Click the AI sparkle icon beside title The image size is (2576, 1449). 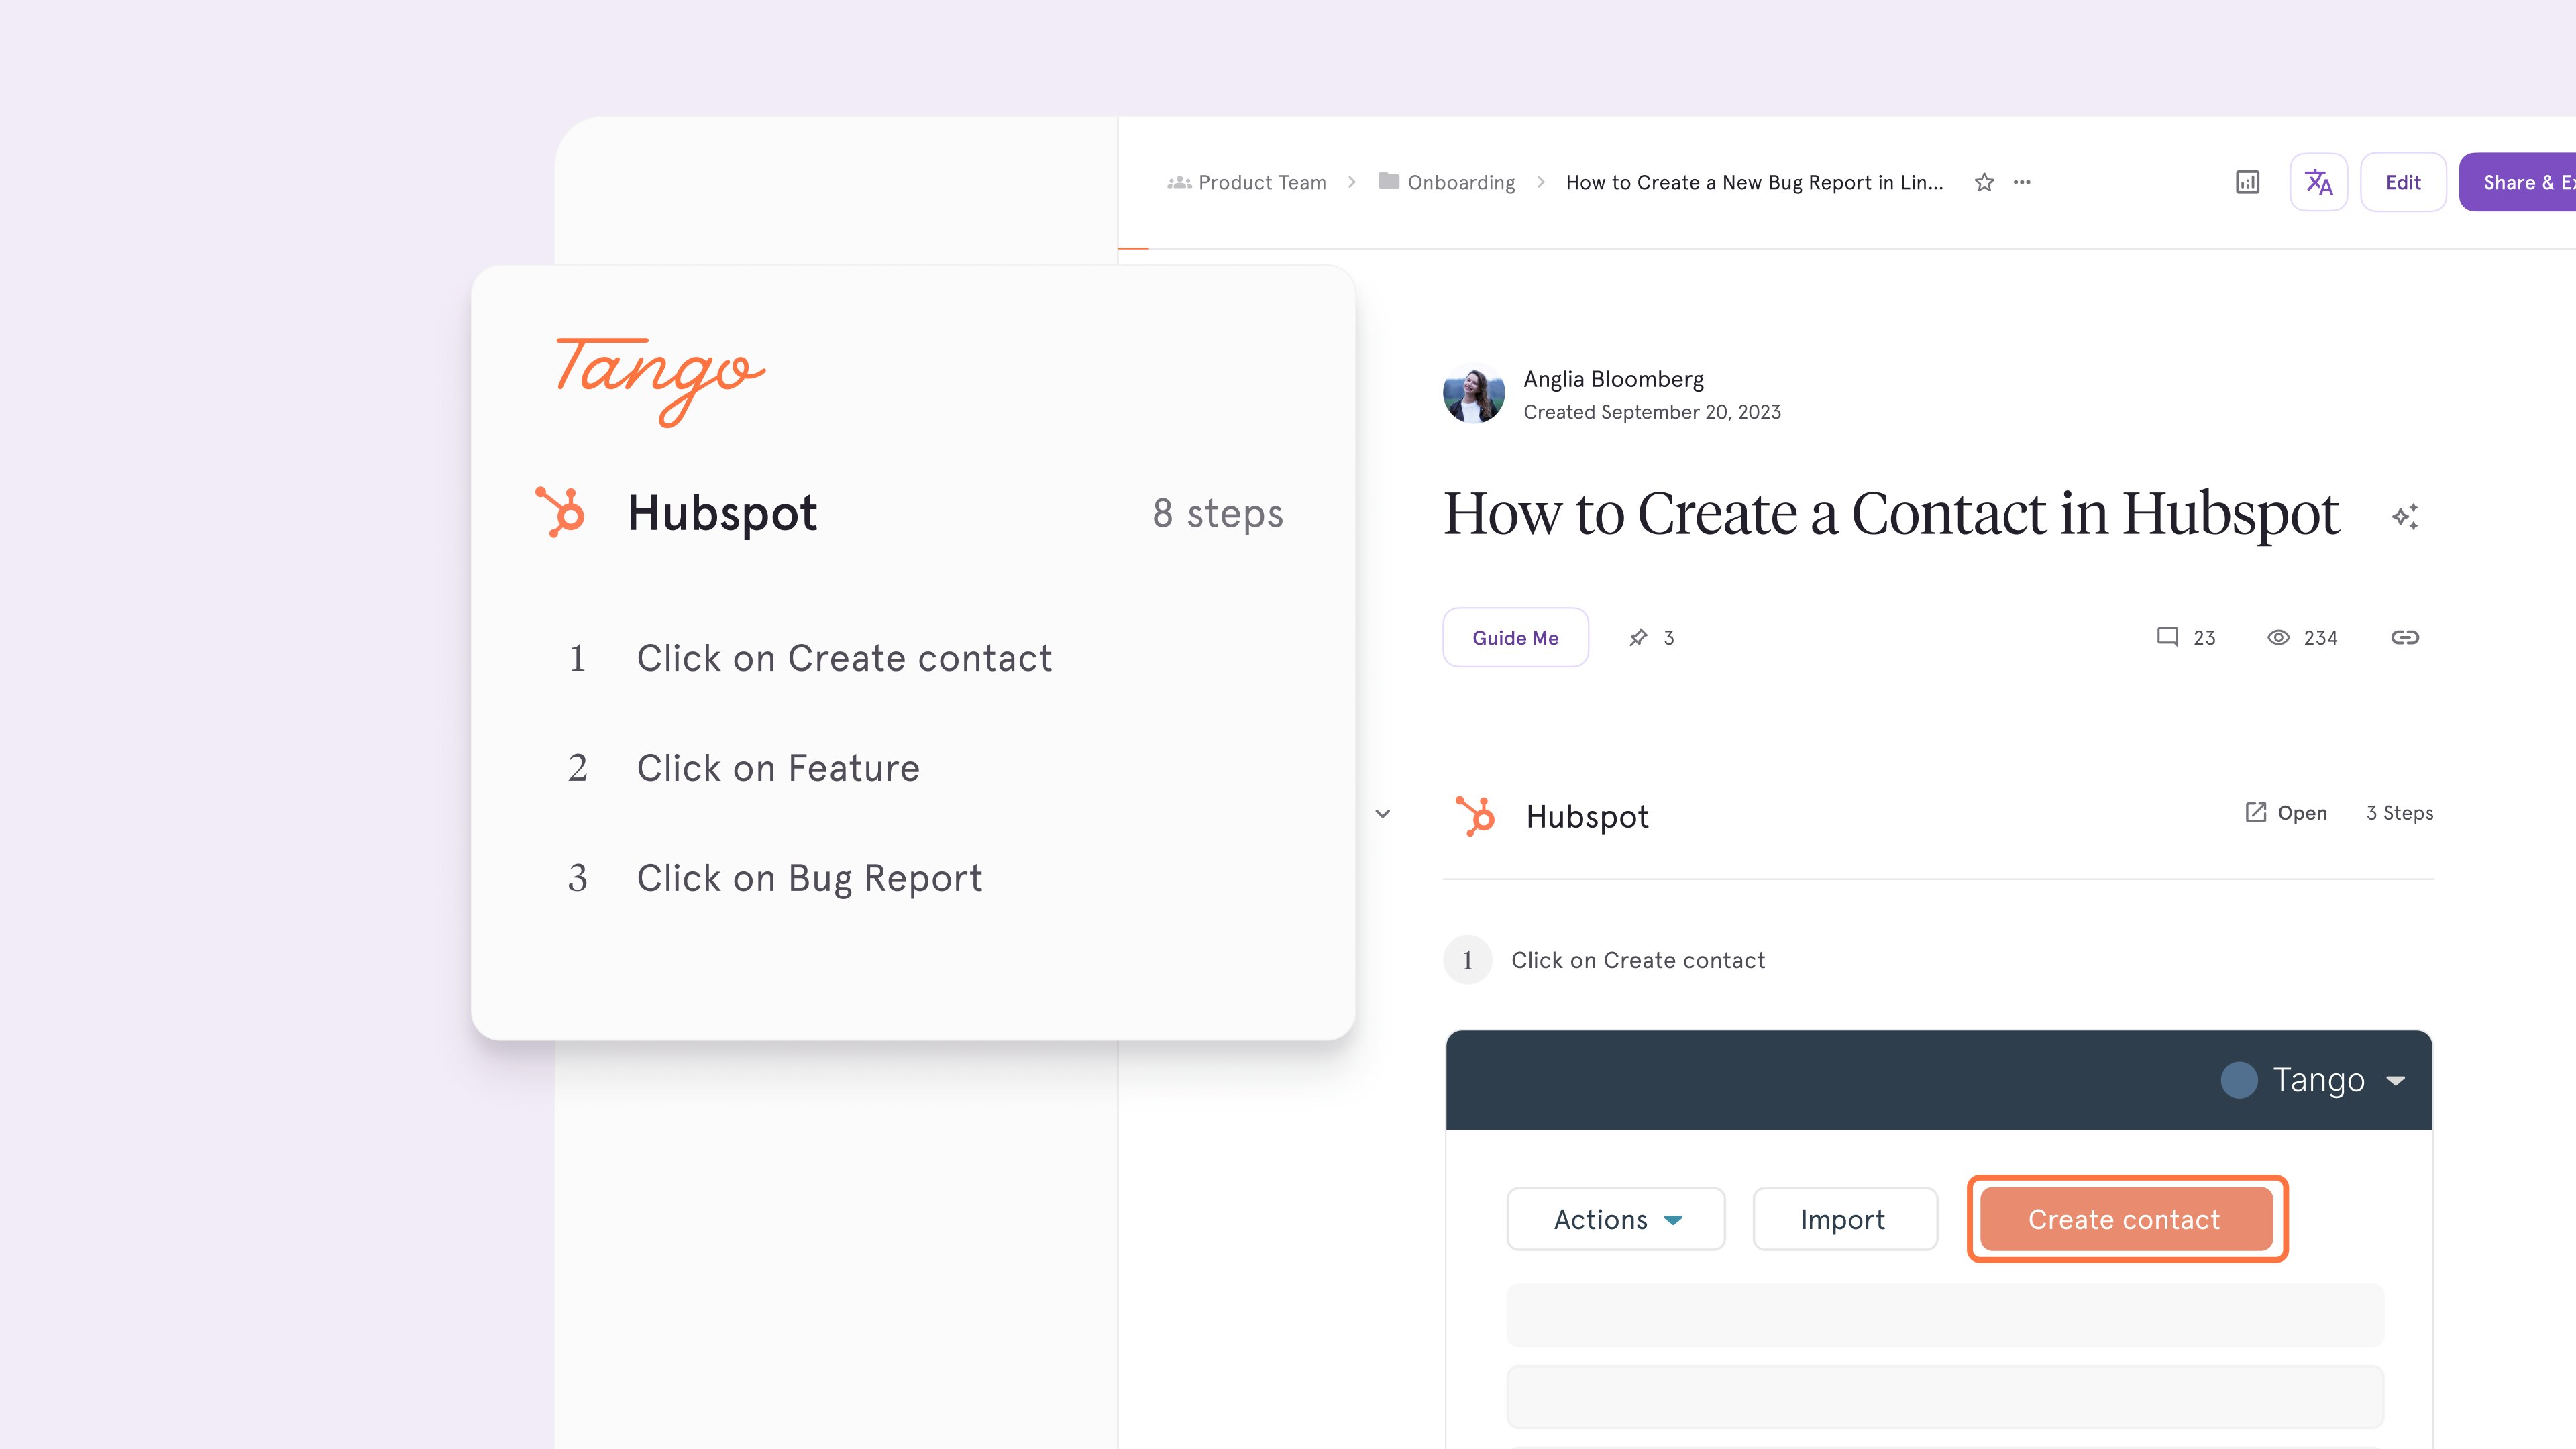point(2405,516)
